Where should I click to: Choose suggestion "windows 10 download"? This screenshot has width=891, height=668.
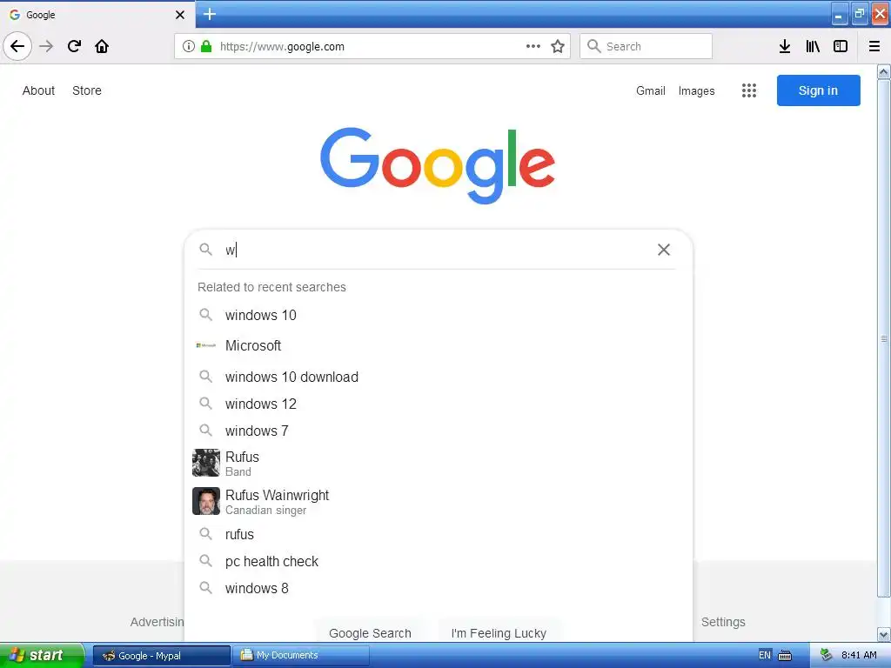(439, 377)
